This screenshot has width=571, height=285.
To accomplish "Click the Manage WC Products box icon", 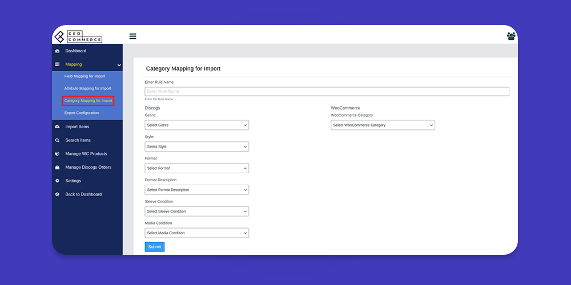I will 57,154.
